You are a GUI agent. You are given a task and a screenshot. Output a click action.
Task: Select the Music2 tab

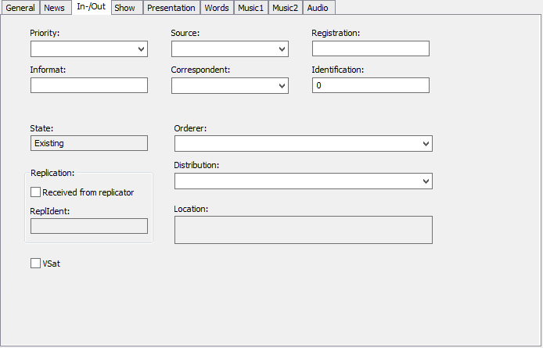[286, 8]
